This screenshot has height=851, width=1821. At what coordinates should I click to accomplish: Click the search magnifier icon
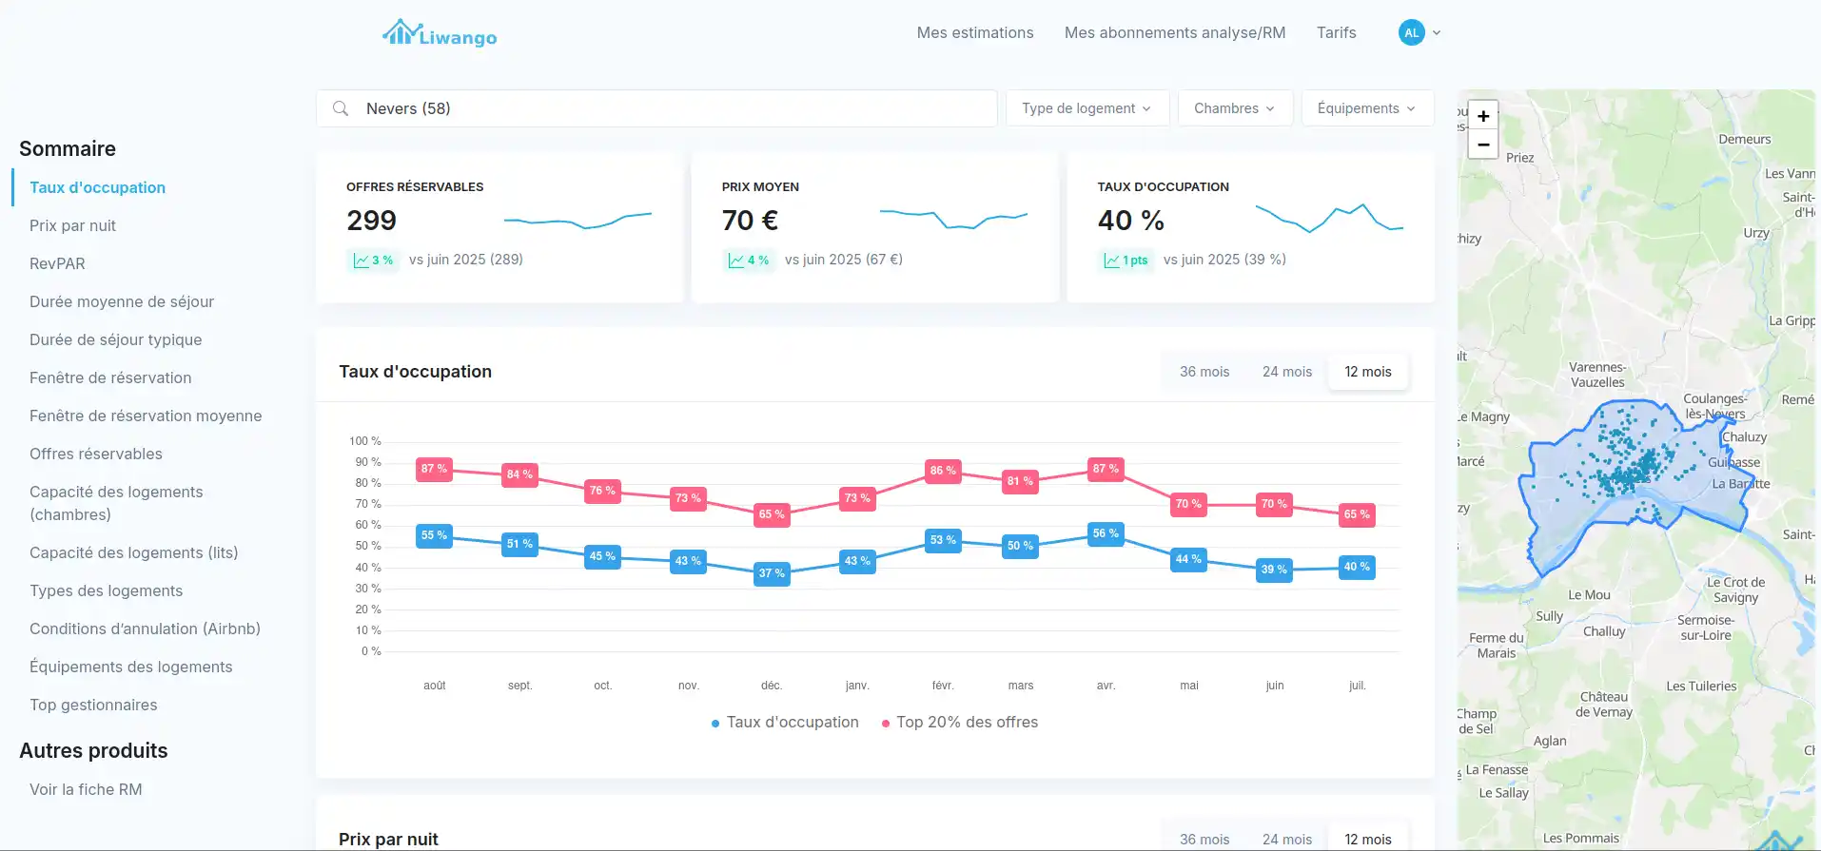341,108
